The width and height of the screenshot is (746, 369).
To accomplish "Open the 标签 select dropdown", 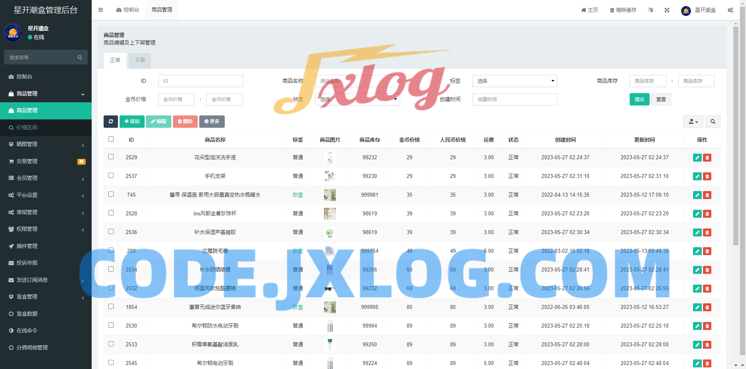I will click(x=514, y=81).
